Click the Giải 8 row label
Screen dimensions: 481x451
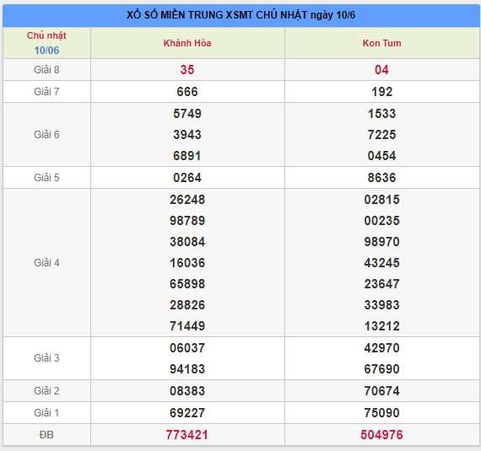[x=46, y=70]
